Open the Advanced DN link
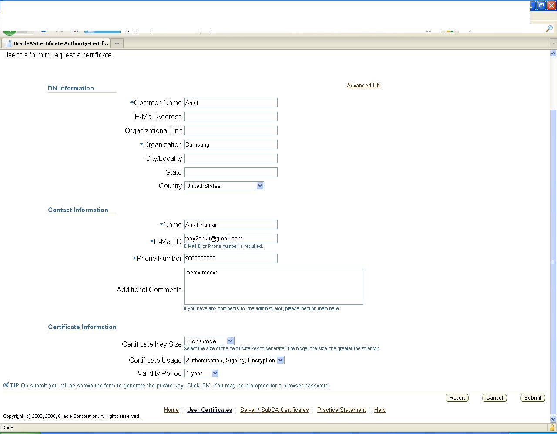This screenshot has height=434, width=557. click(x=364, y=86)
